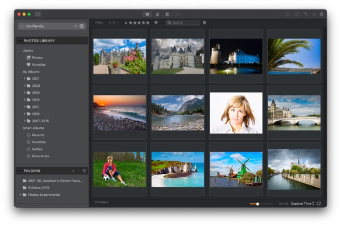Expand the 2020 album folder

[x=24, y=86]
